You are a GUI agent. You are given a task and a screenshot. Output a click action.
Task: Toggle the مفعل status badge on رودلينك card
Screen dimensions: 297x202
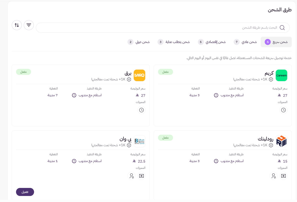[166, 137]
